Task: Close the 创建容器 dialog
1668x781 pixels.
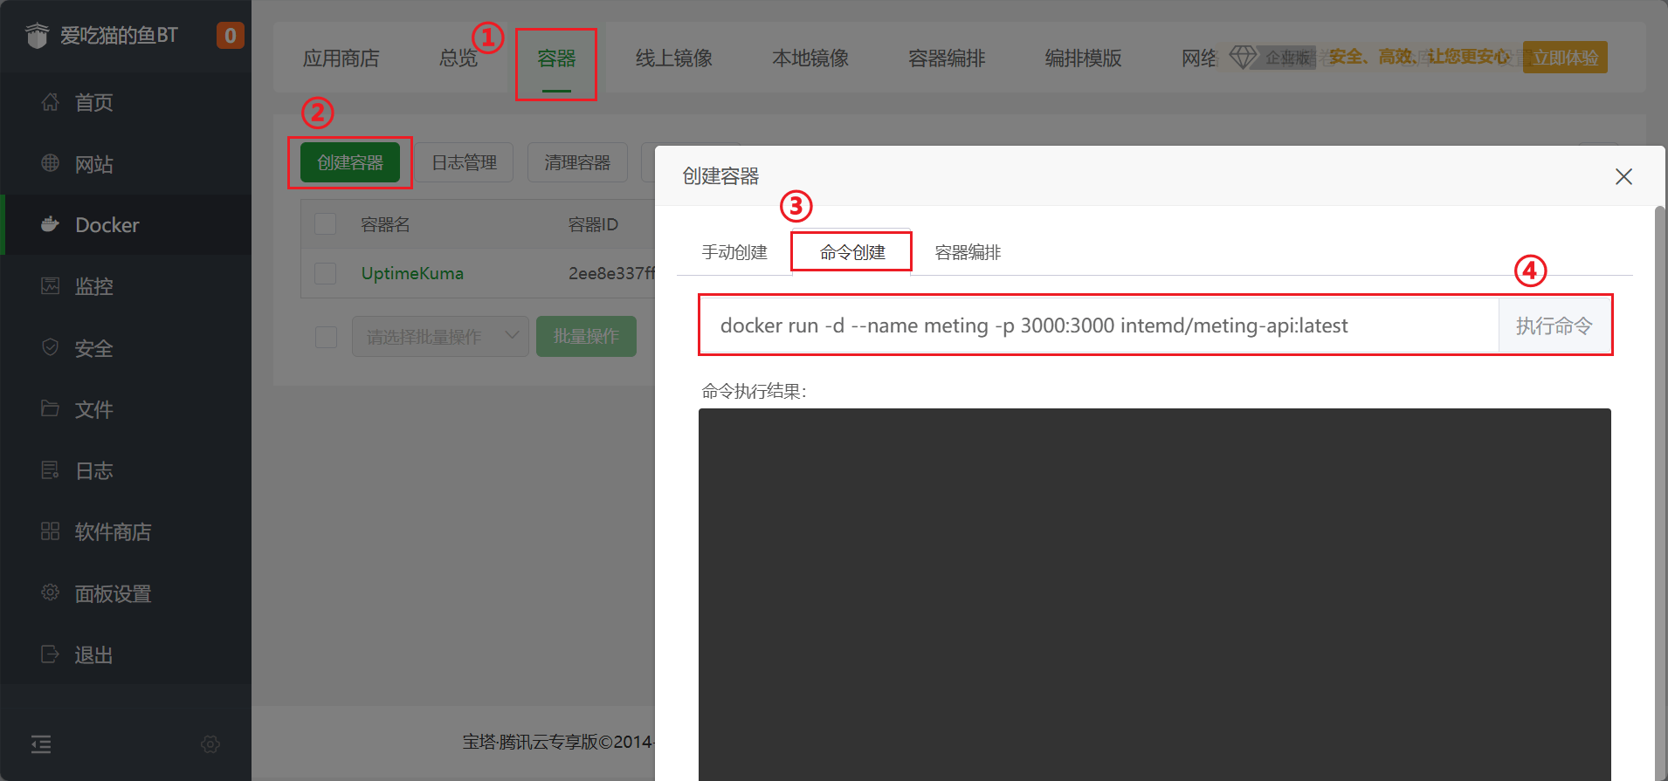Action: [x=1623, y=176]
